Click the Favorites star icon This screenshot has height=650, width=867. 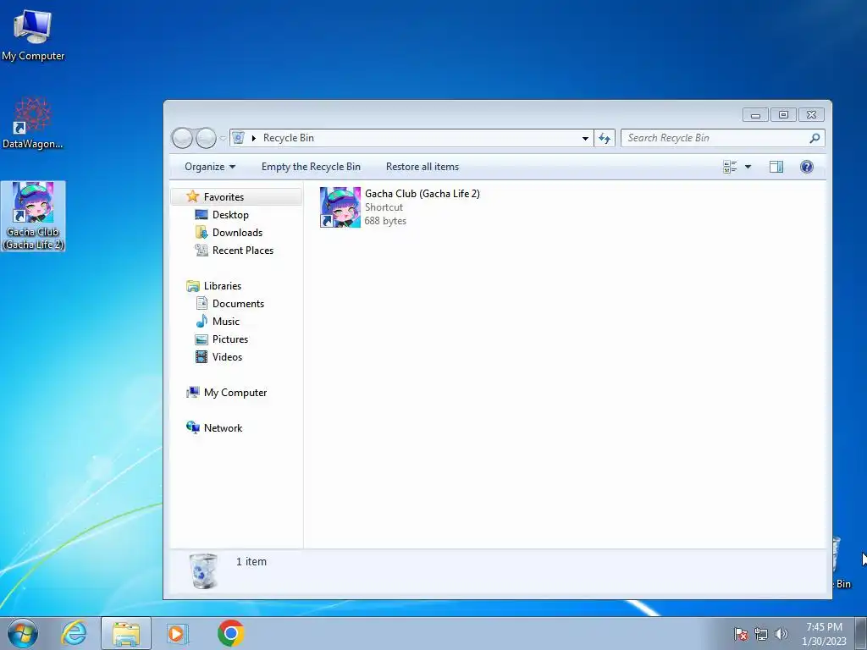[192, 196]
